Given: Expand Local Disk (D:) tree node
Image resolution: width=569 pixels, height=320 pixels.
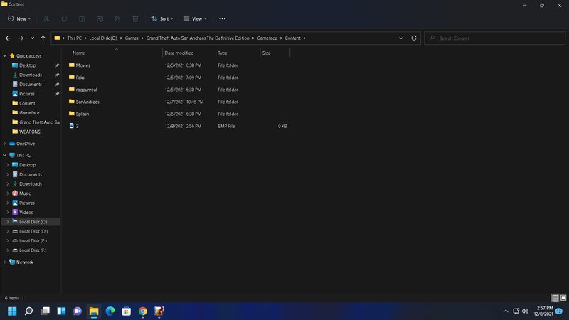Looking at the screenshot, I should 8,231.
